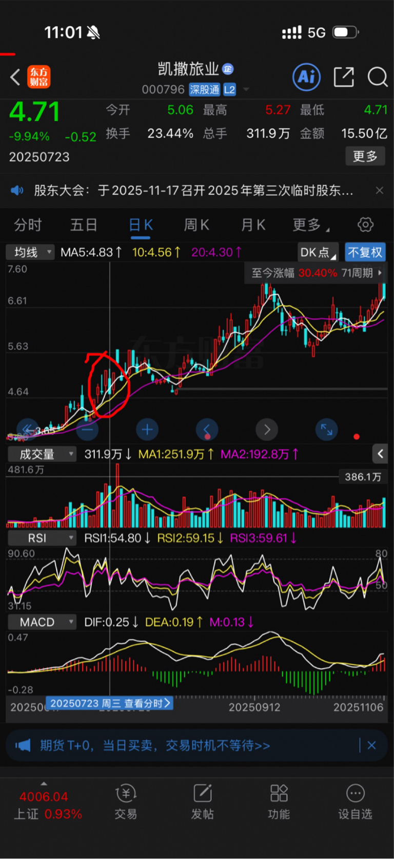Go back with the left arrow
The image size is (394, 859).
point(15,77)
